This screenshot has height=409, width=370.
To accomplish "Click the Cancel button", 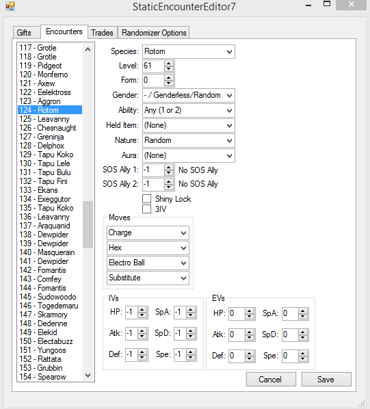I will 271,380.
